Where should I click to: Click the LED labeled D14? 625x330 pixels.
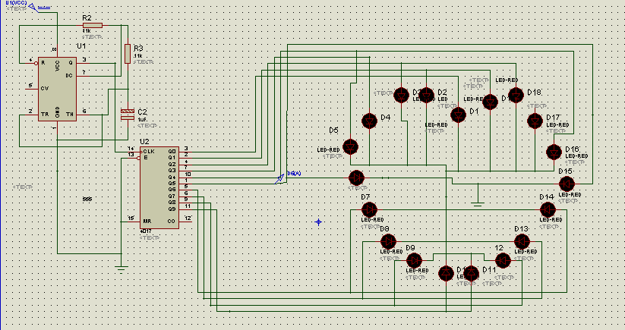tap(548, 209)
